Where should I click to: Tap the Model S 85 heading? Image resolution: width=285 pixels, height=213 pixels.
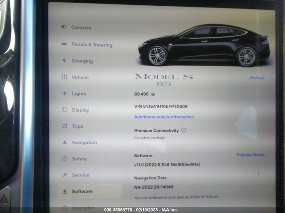point(164,80)
